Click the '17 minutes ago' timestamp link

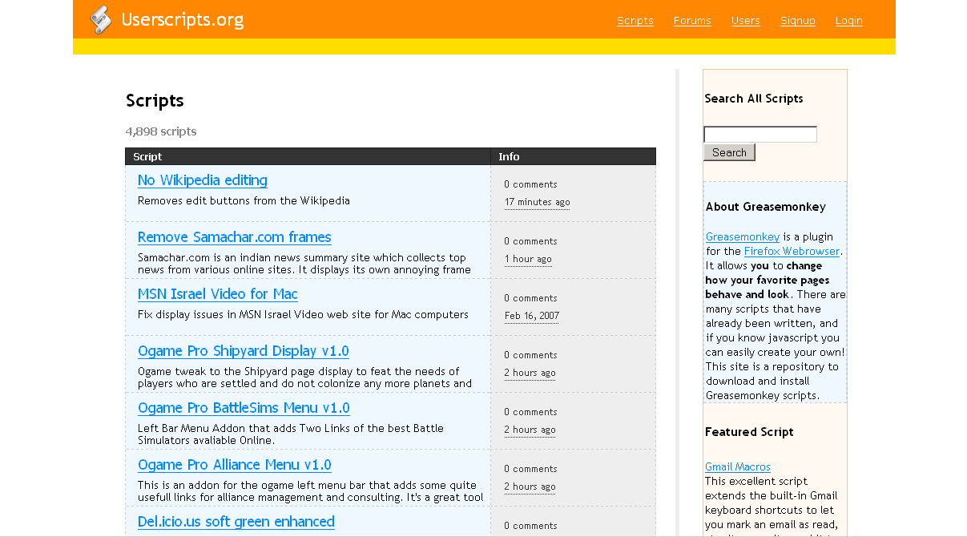(537, 202)
